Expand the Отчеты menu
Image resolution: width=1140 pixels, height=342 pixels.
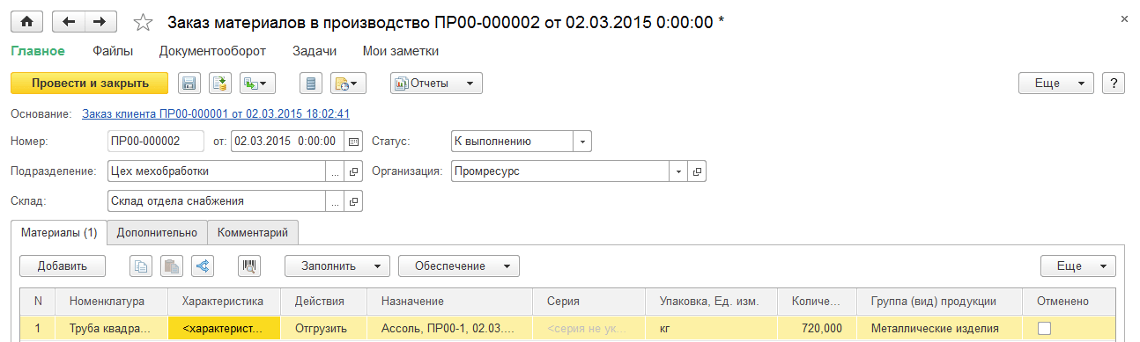pos(437,84)
